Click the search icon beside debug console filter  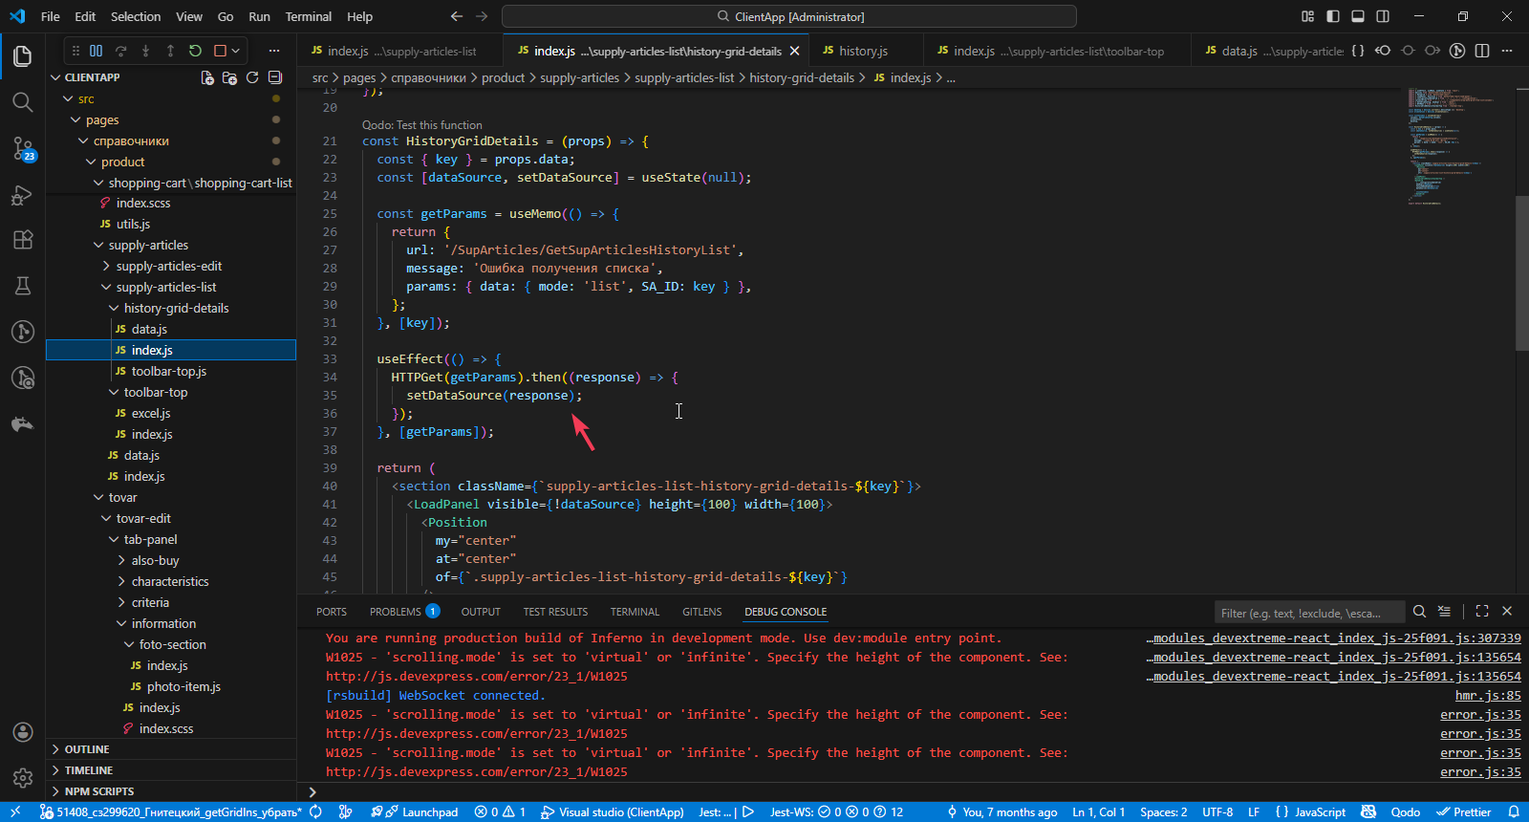[1419, 612]
